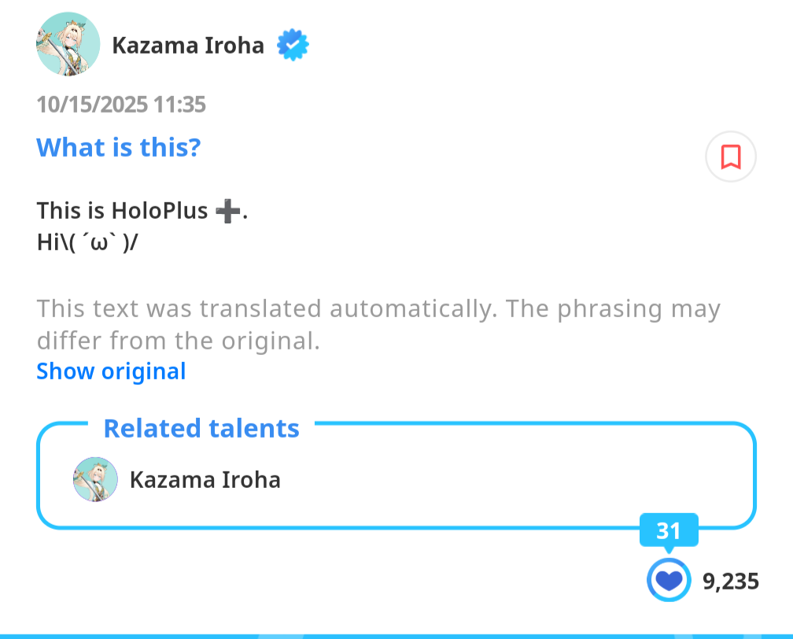
Task: Click the blue verified badge
Action: [x=293, y=46]
